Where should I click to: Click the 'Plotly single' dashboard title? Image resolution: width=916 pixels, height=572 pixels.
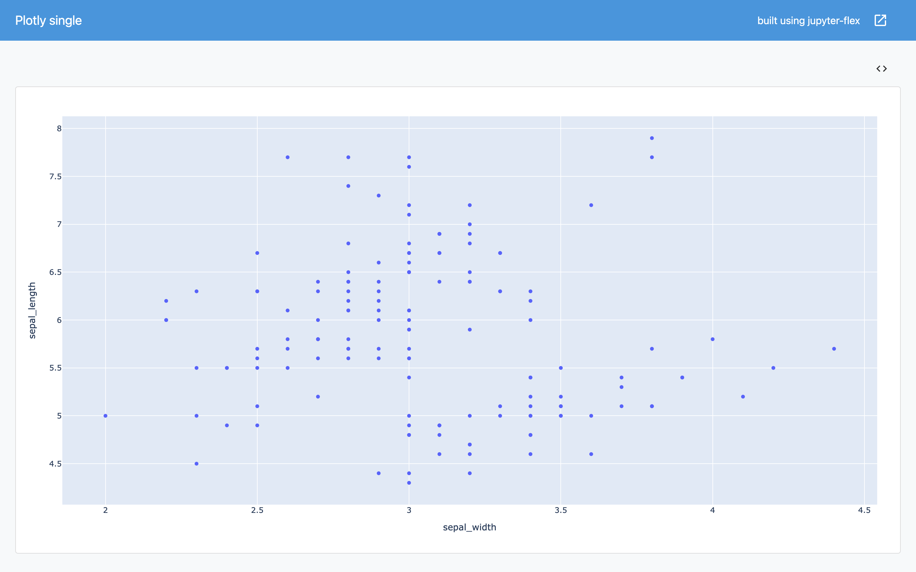pyautogui.click(x=48, y=20)
